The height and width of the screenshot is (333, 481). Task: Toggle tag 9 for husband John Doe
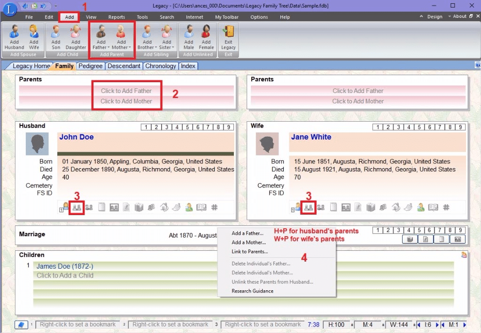229,127
